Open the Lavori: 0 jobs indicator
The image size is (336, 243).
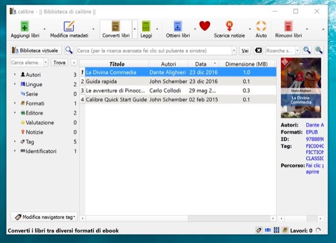click(x=301, y=230)
